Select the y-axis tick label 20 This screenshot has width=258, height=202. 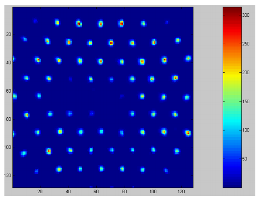click(8, 34)
